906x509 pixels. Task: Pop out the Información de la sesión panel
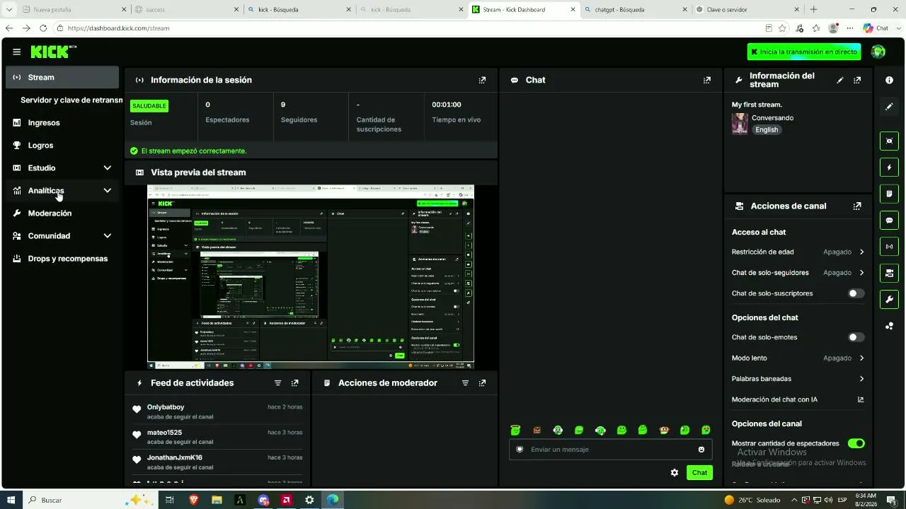click(x=482, y=80)
